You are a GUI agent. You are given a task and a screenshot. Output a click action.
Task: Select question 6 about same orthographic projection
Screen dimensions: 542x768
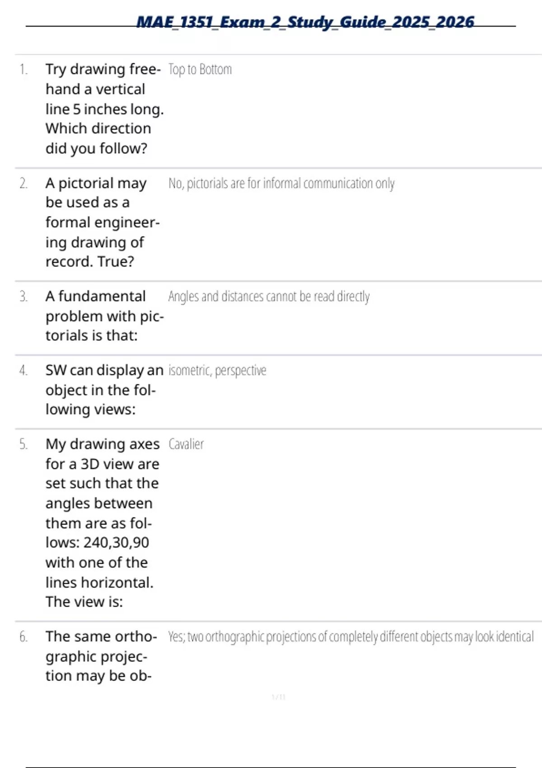(x=101, y=656)
